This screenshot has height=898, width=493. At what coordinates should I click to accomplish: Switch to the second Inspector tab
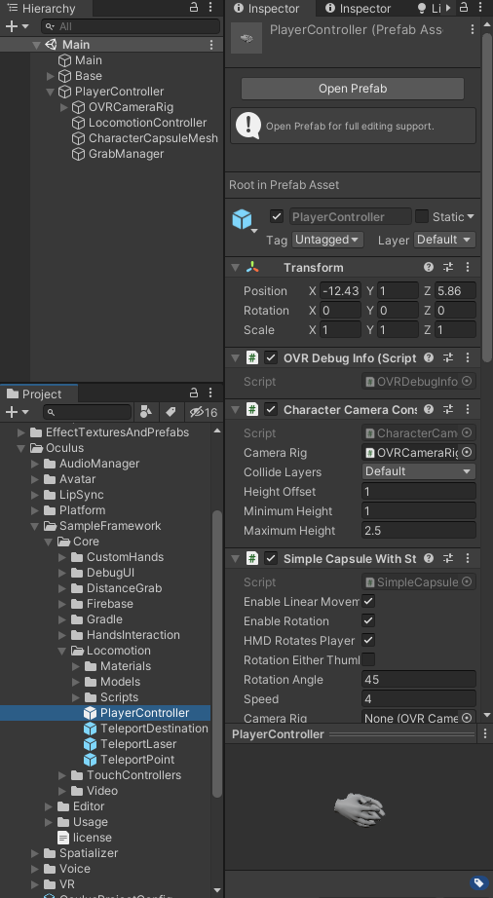tap(359, 9)
